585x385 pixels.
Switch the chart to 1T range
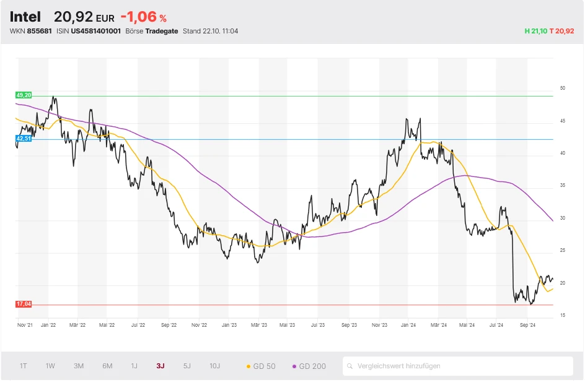24,366
